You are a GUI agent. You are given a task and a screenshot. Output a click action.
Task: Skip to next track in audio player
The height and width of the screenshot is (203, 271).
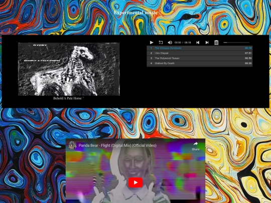click(207, 43)
